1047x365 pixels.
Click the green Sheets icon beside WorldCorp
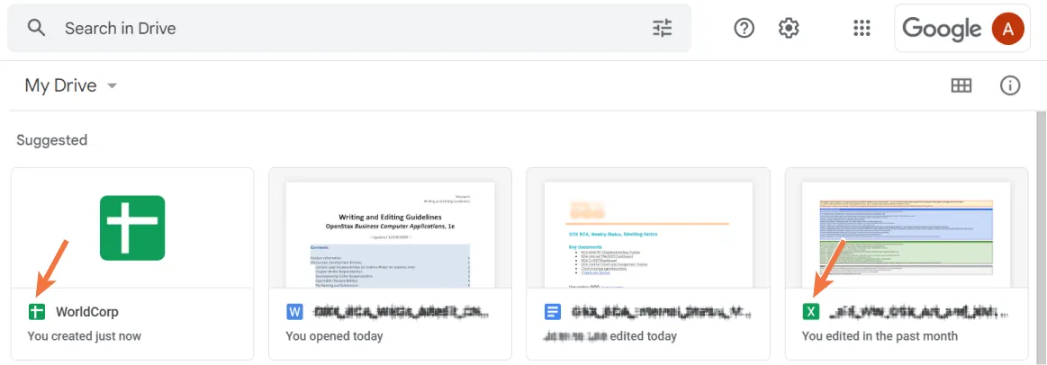pyautogui.click(x=37, y=312)
